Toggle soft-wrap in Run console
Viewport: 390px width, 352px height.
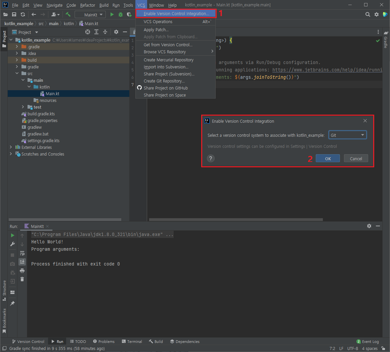pyautogui.click(x=22, y=253)
